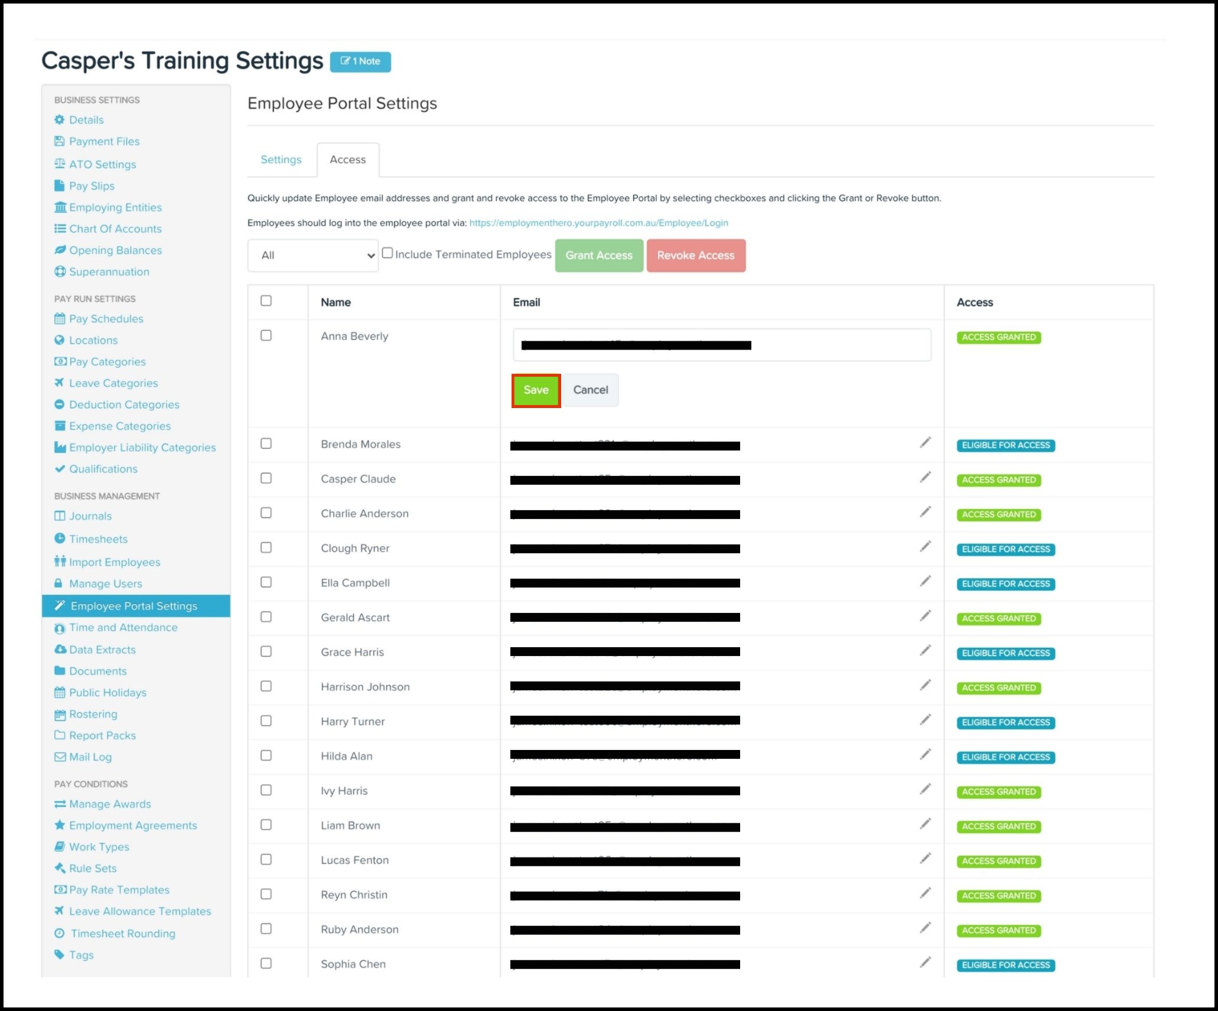Select the Access tab
Screen dimensions: 1218x1011
(347, 159)
